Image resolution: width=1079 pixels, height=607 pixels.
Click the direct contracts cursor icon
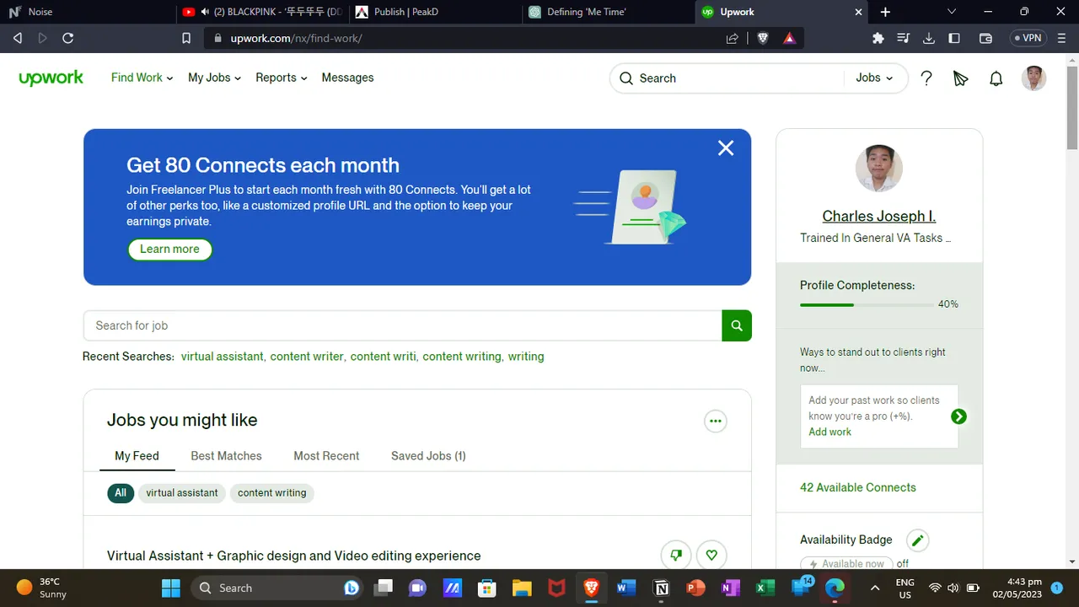point(960,78)
